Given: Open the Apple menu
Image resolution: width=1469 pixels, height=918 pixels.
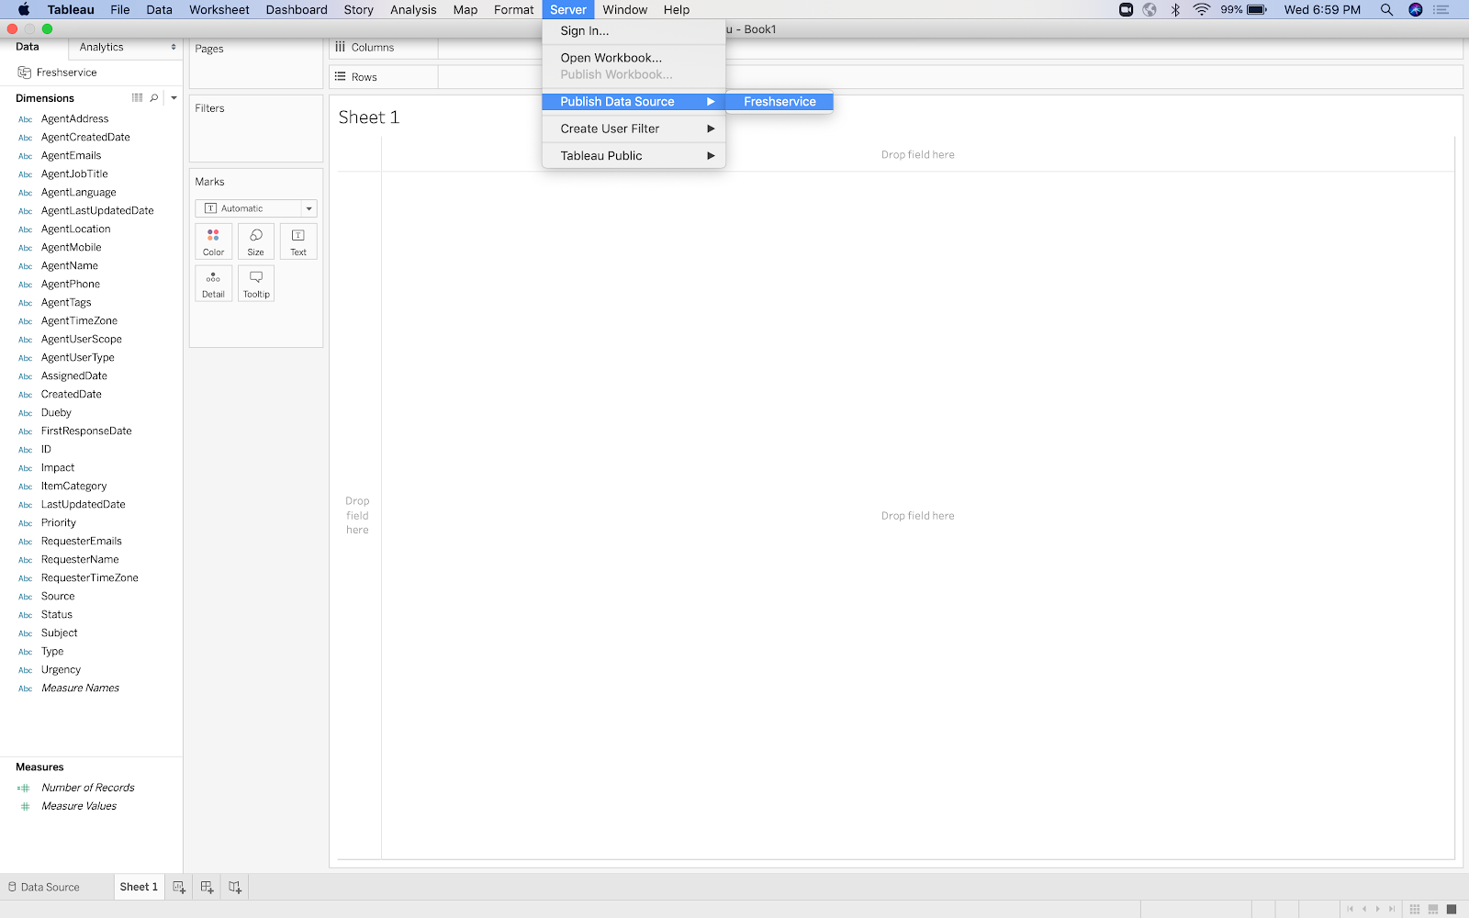Looking at the screenshot, I should pos(24,9).
